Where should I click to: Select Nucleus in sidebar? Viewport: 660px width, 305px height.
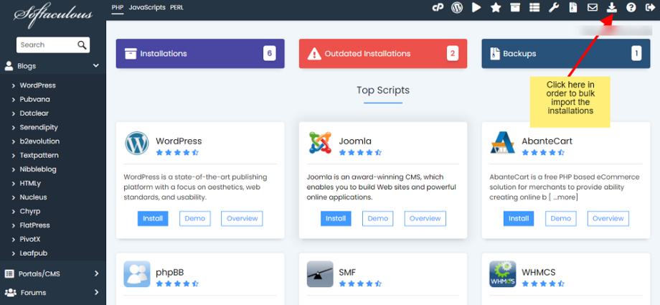pos(33,197)
